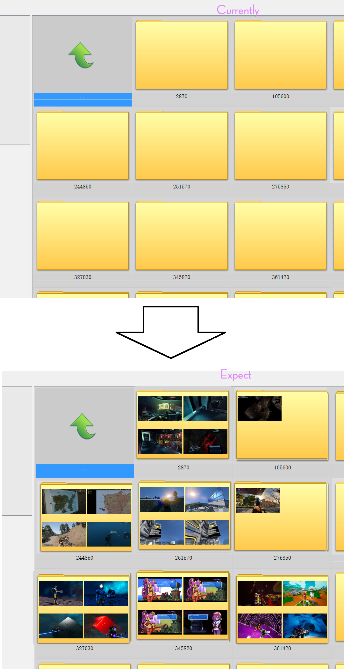Open folder 345820 icon in Currently view
Image resolution: width=344 pixels, height=669 pixels.
tap(182, 236)
